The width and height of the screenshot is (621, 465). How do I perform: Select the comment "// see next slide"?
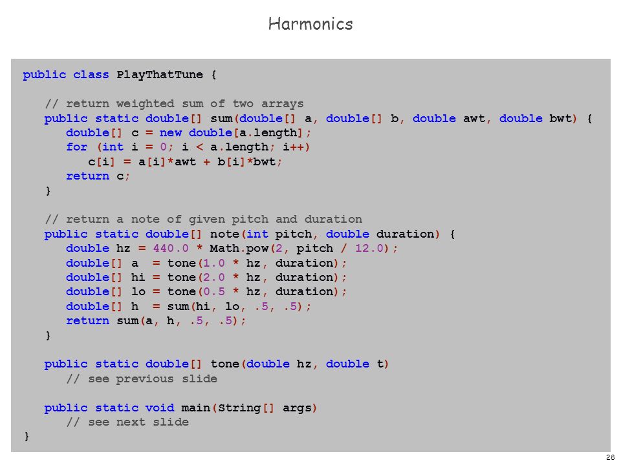pyautogui.click(x=127, y=422)
